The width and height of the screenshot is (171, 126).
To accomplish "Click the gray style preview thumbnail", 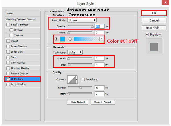I will (154, 47).
